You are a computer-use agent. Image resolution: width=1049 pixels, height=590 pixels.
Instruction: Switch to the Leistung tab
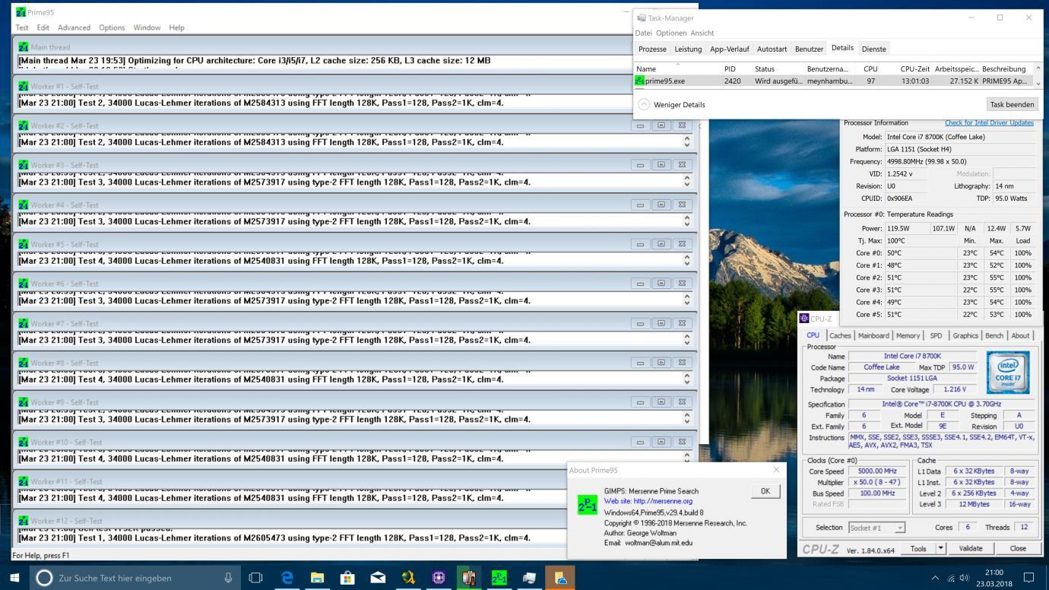point(688,49)
